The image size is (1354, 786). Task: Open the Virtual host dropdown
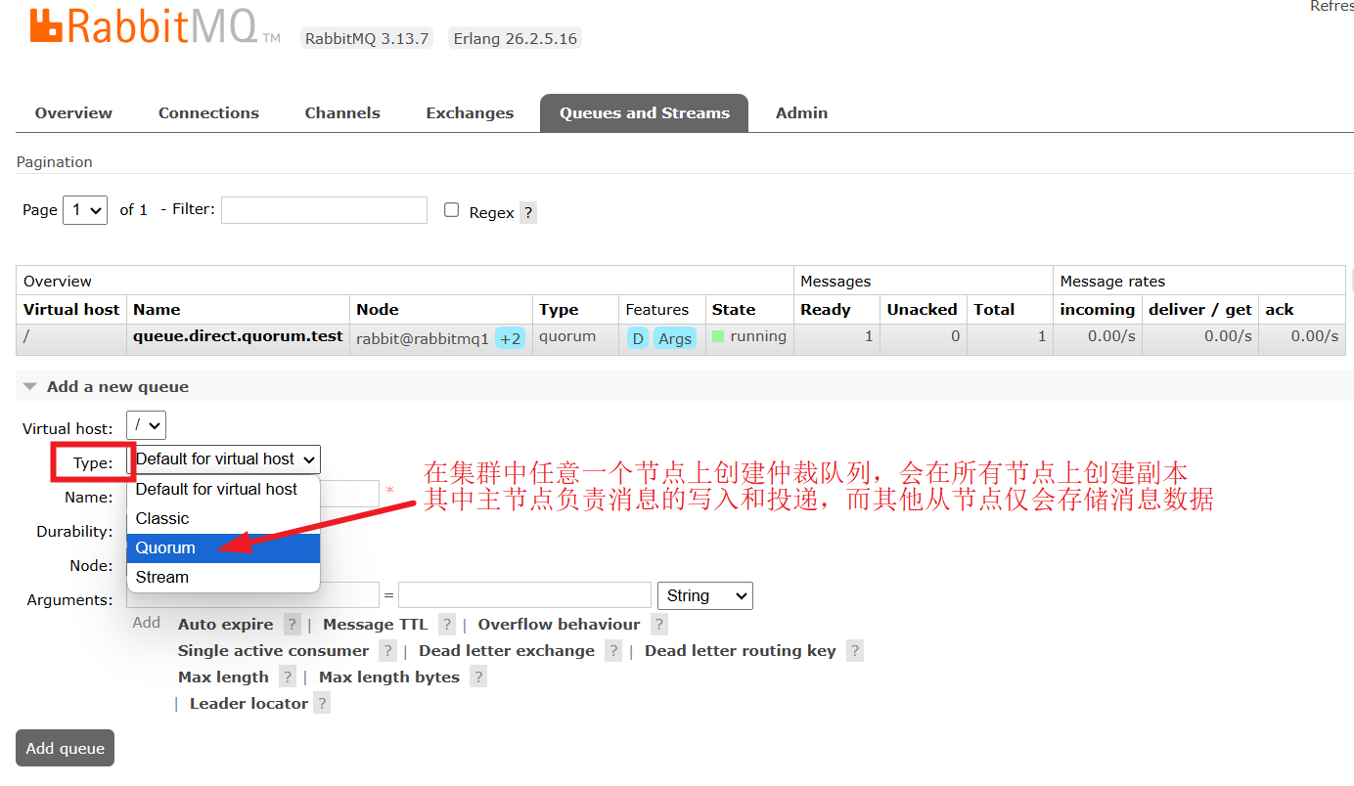(x=147, y=425)
